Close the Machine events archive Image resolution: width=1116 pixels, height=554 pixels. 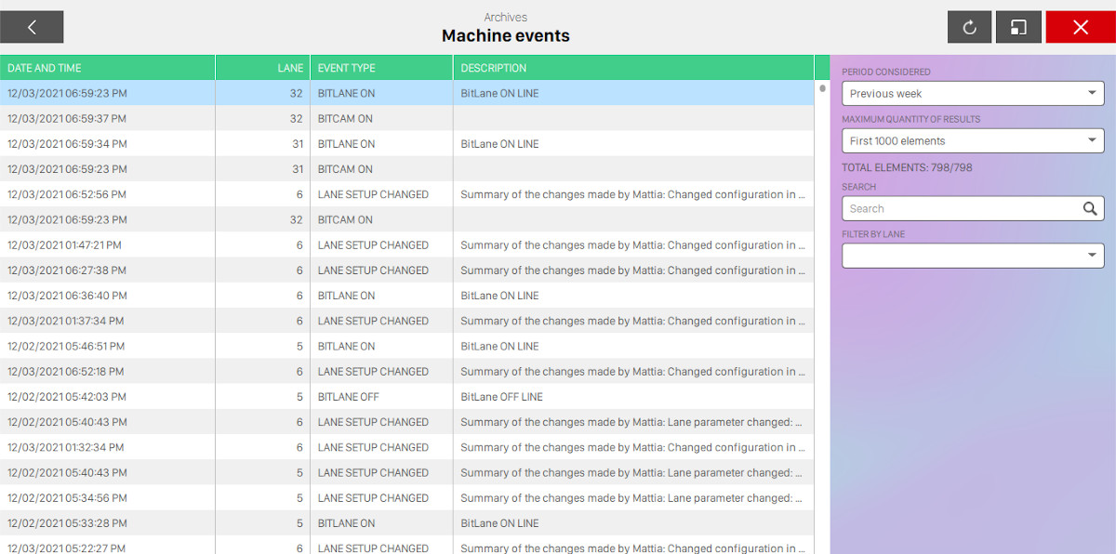pos(1080,27)
